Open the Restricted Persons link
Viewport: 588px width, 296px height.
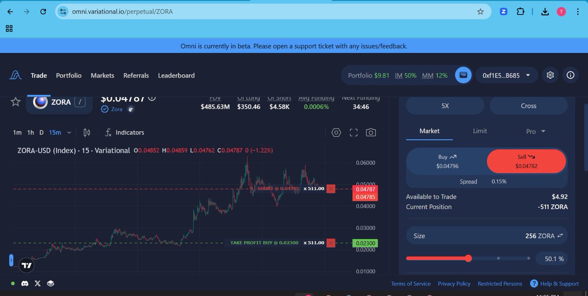pos(500,283)
